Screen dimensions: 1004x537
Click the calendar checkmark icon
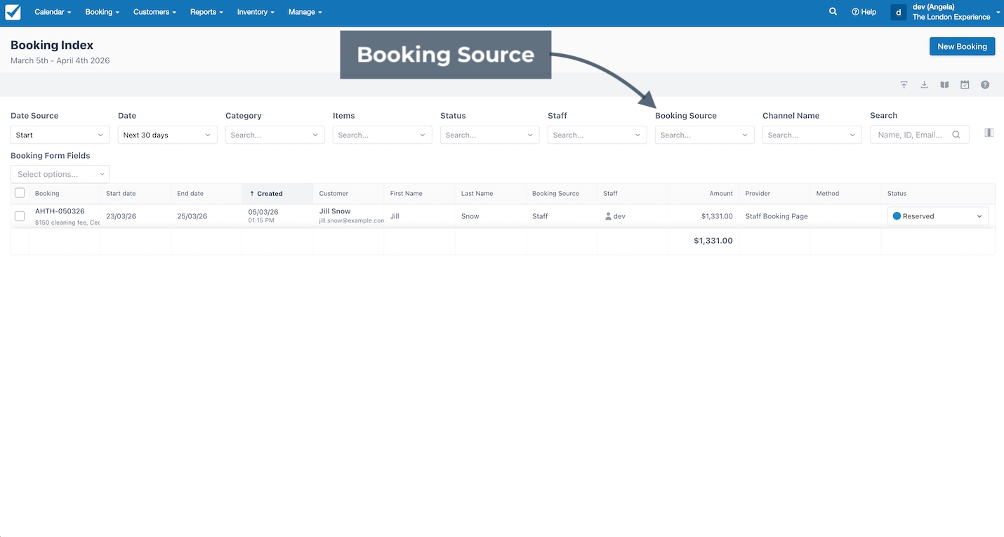coord(965,85)
